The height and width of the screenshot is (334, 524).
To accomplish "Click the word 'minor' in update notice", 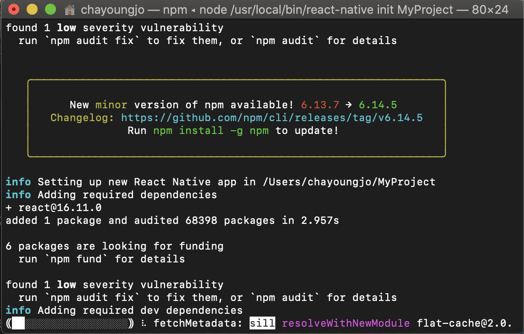I will [111, 105].
